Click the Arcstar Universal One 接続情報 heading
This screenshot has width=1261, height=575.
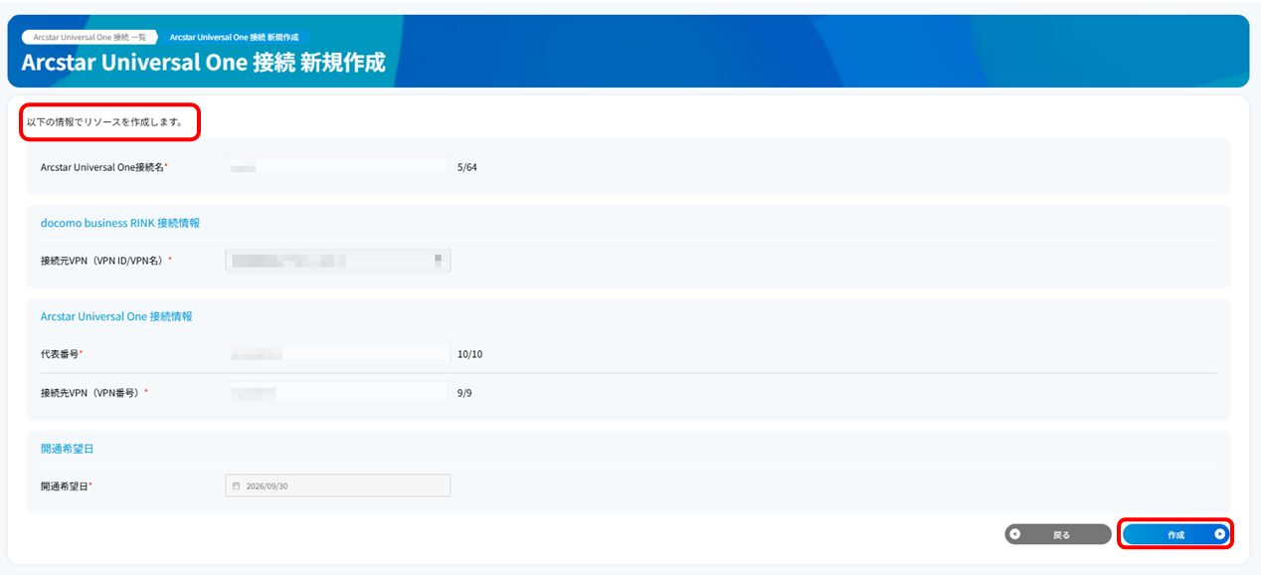tap(116, 316)
